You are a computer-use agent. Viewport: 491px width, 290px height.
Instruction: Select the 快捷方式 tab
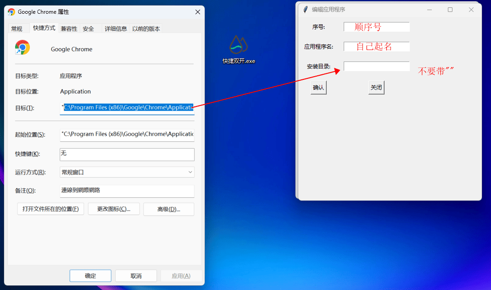click(x=44, y=28)
